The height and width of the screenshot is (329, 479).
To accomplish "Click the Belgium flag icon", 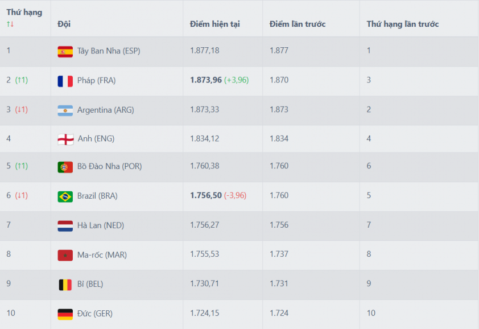I will click(65, 285).
